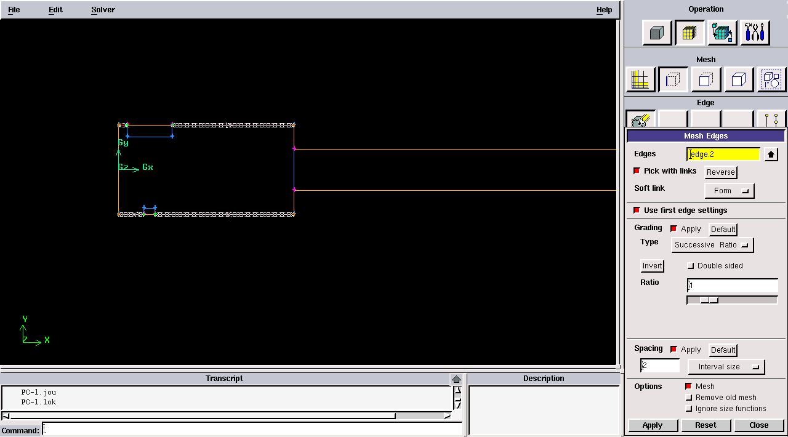Select the Face mesh command icon
The width and height of the screenshot is (788, 437).
click(x=706, y=79)
